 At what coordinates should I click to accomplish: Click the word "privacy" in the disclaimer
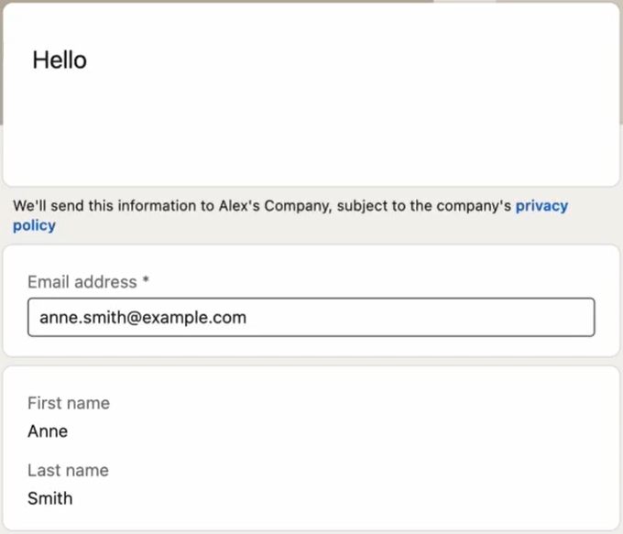pyautogui.click(x=541, y=206)
